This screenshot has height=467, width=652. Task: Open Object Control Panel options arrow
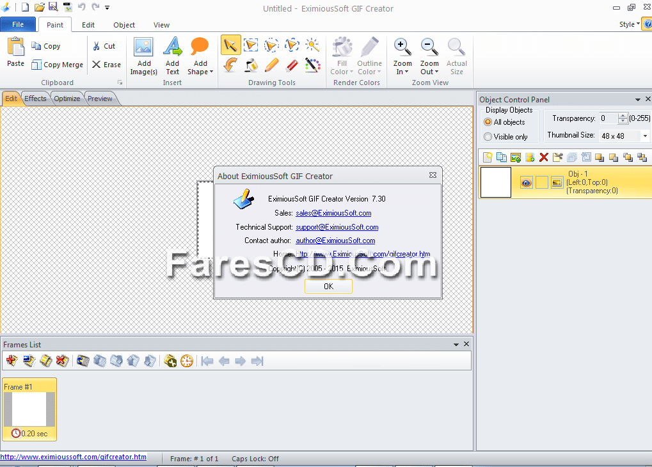coord(638,99)
